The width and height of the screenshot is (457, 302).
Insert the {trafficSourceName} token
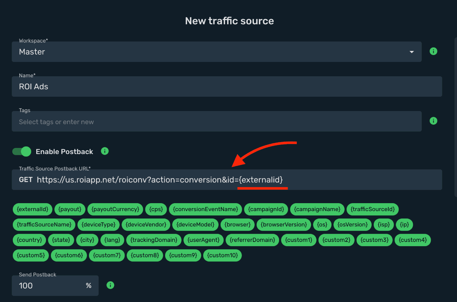44,225
